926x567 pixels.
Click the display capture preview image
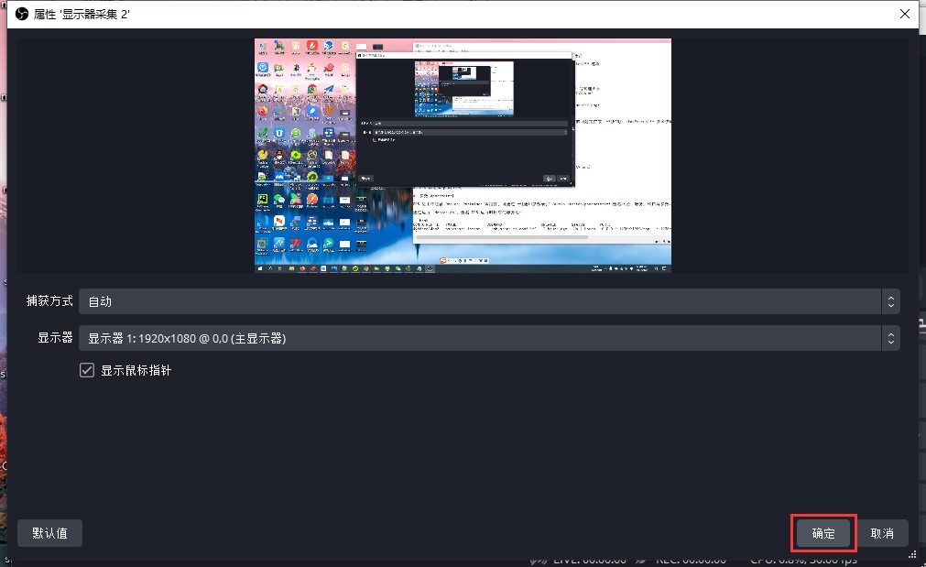pyautogui.click(x=463, y=155)
